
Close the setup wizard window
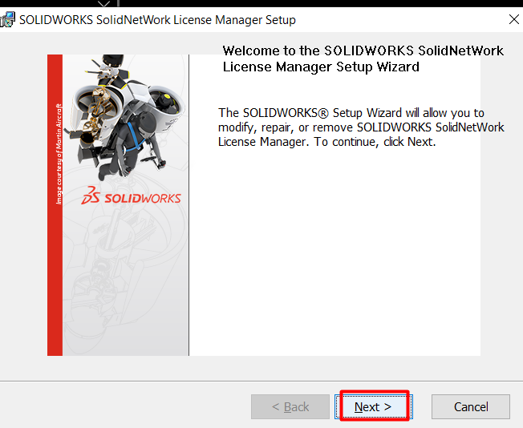[513, 19]
